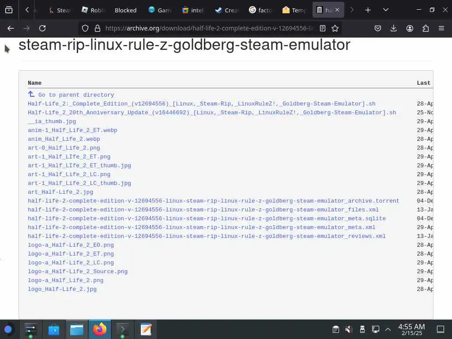Open the Konsole terminal taskbar icon

click(123, 329)
